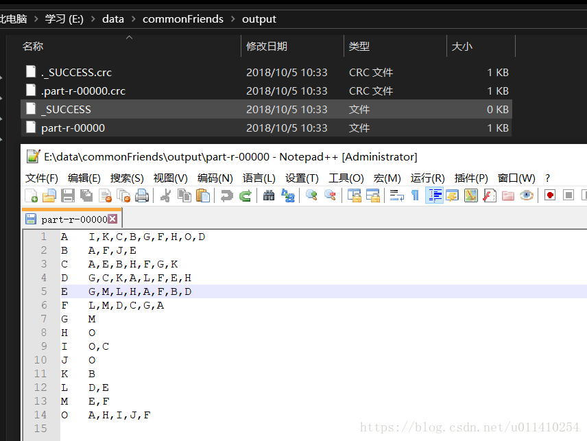
Task: Start macro recording with red dot
Action: coord(549,195)
